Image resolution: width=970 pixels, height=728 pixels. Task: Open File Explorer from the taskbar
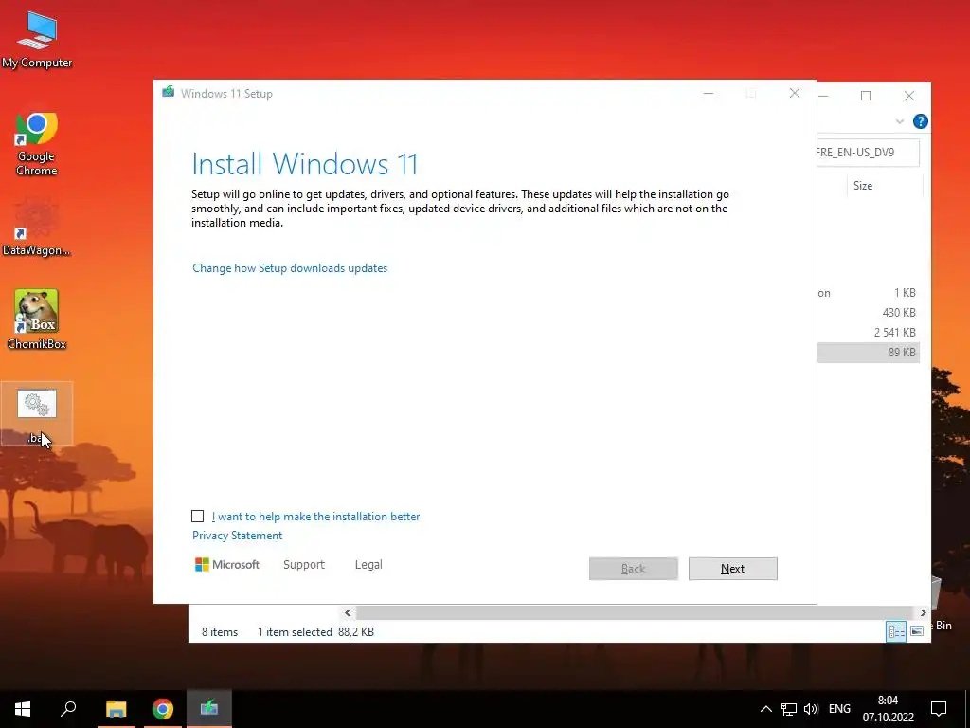[116, 708]
